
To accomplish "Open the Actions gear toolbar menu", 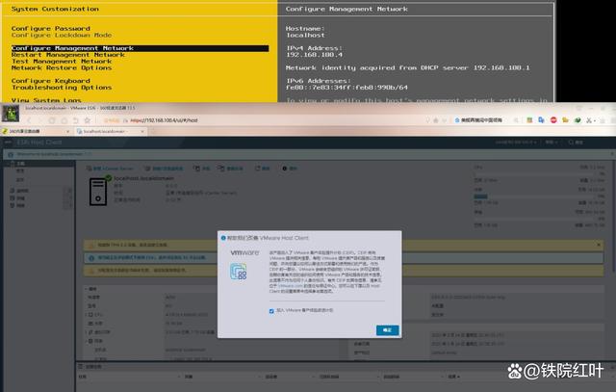I will point(290,169).
